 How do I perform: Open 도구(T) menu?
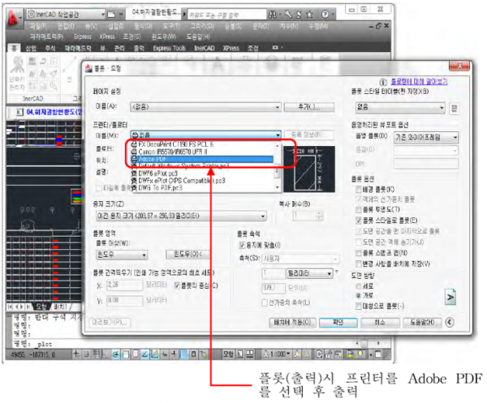tap(171, 27)
